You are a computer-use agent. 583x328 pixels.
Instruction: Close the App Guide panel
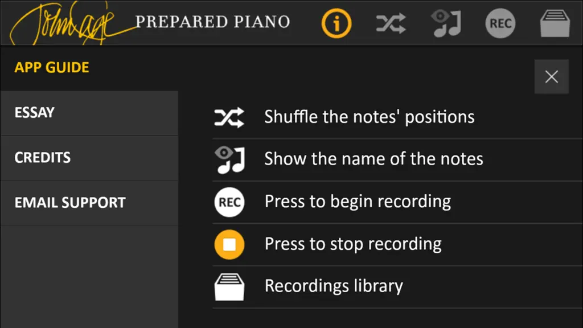coord(551,77)
